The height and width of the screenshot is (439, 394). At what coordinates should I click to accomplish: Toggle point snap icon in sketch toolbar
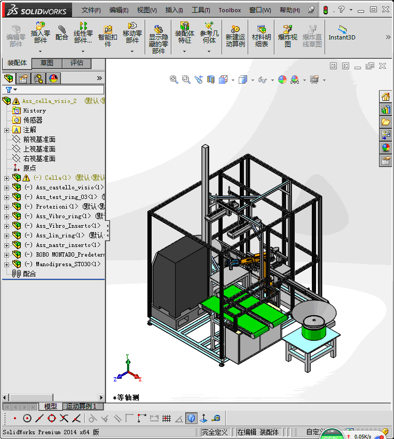[15, 419]
